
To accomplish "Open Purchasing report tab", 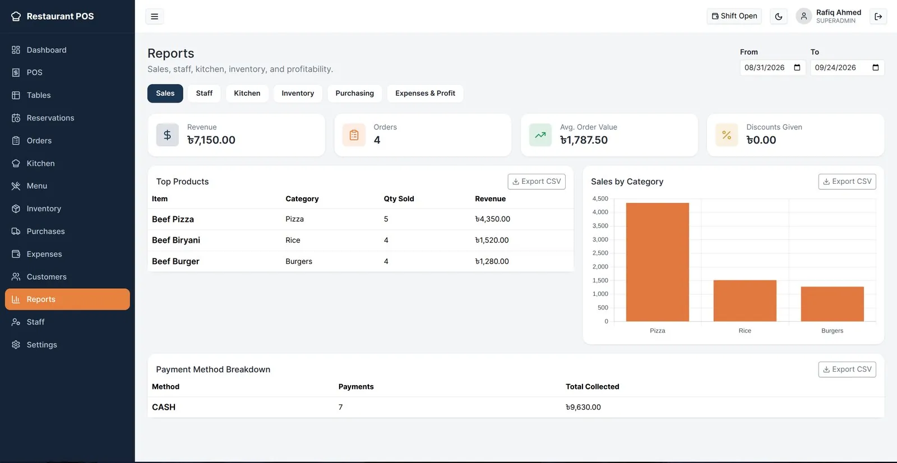I will click(x=355, y=93).
